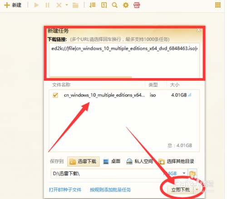The width and height of the screenshot is (227, 199).
Task: Click the 新建 new task button
Action: (x=13, y=5)
